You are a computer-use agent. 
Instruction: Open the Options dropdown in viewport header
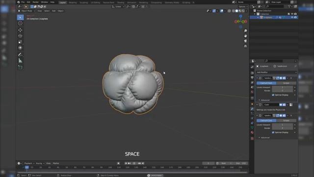point(243,6)
